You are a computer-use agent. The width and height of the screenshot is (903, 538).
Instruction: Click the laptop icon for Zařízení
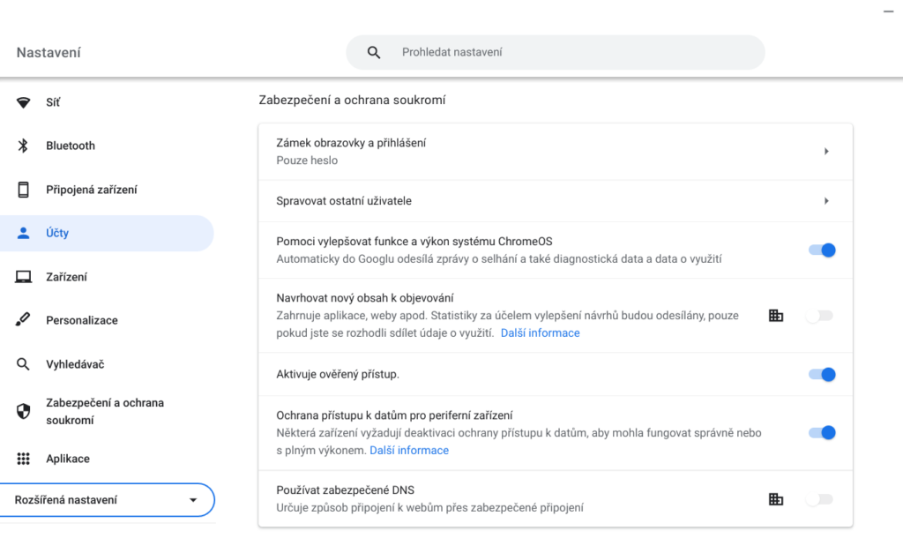click(24, 277)
